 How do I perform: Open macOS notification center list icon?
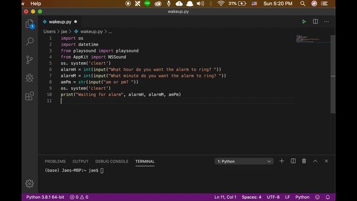pos(324,4)
